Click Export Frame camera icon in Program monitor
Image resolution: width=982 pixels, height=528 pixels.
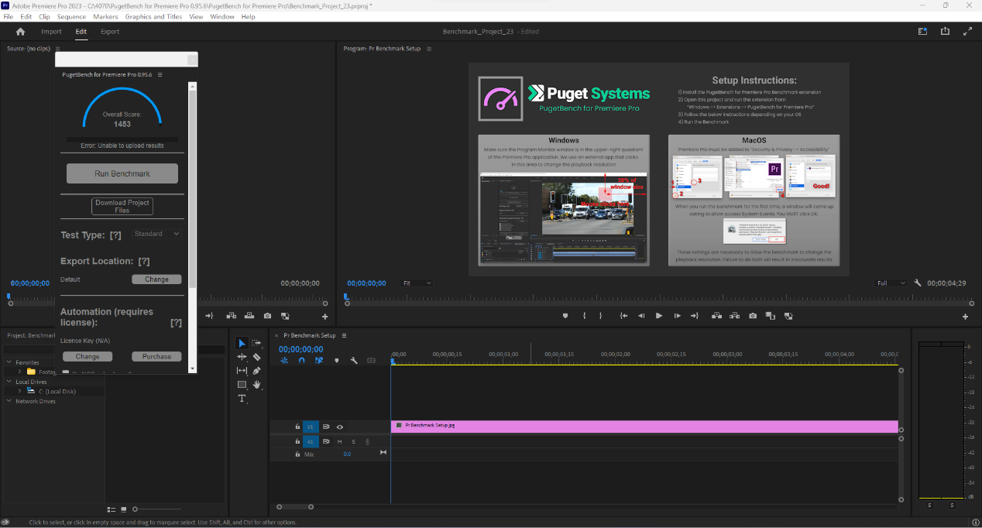point(753,316)
